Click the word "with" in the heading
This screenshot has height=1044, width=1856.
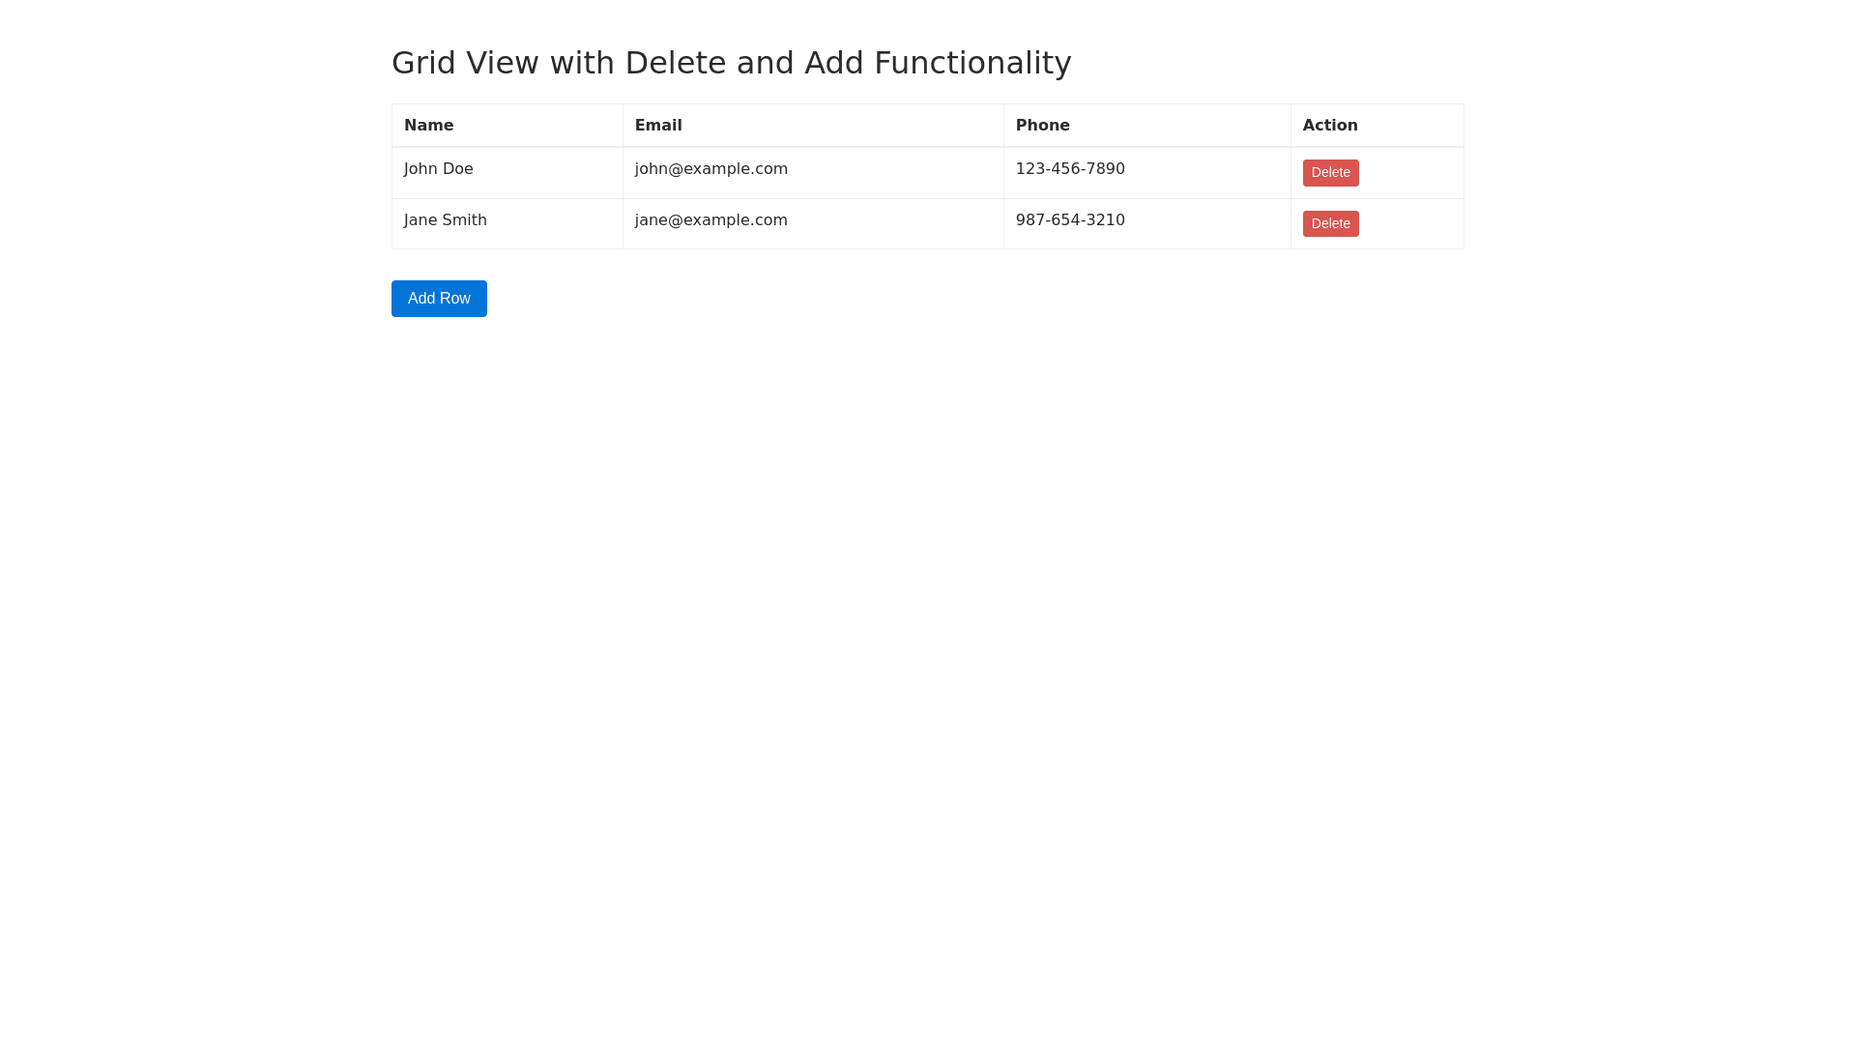pyautogui.click(x=582, y=63)
